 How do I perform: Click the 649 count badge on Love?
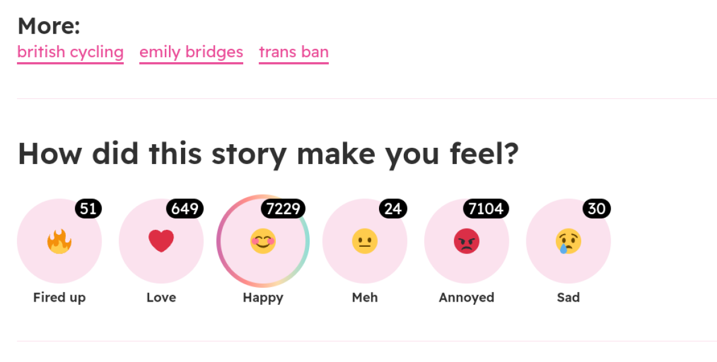(185, 209)
